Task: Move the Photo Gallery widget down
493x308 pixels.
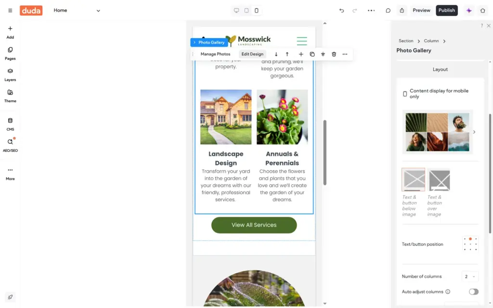Action: click(276, 54)
